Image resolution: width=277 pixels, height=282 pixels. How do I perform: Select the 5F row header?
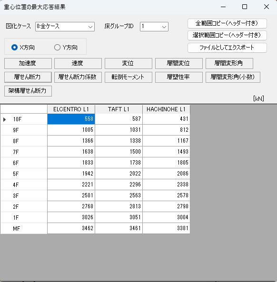(24, 174)
